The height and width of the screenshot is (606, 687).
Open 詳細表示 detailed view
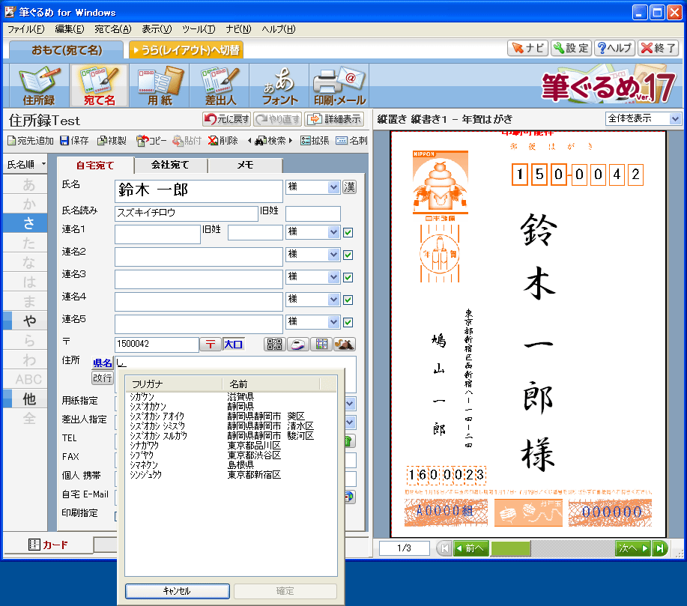tap(334, 119)
